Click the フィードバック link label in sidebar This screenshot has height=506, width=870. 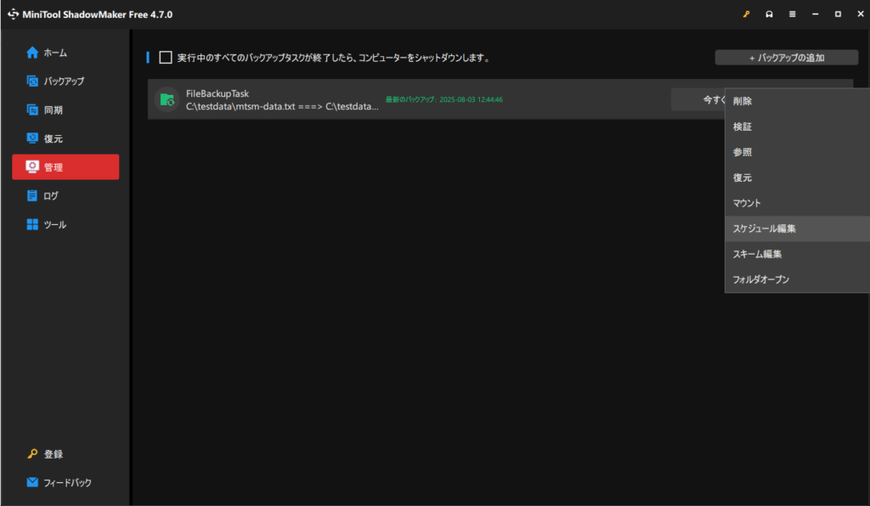coord(68,482)
